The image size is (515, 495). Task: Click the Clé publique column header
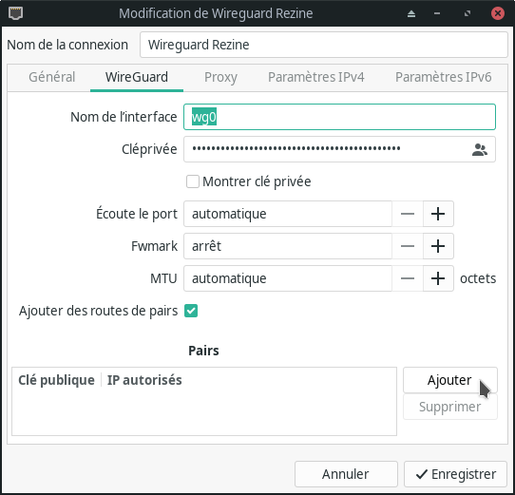[56, 380]
